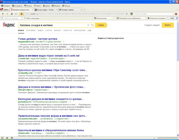The height and width of the screenshot is (140, 179).
Task: Expand the foto-private.ru result options arrow
Action: [48, 90]
